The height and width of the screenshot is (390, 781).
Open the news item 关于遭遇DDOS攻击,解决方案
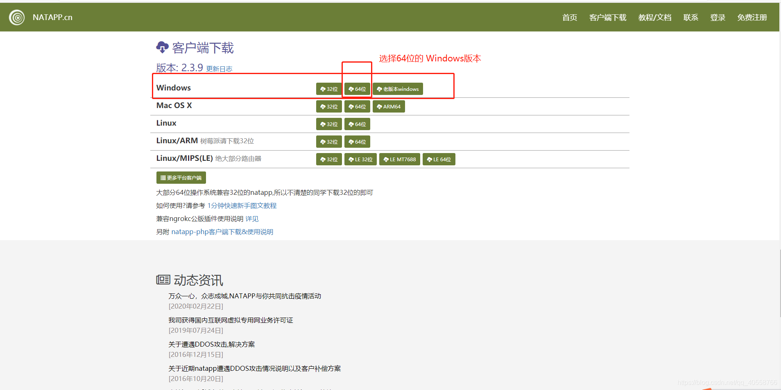(212, 344)
